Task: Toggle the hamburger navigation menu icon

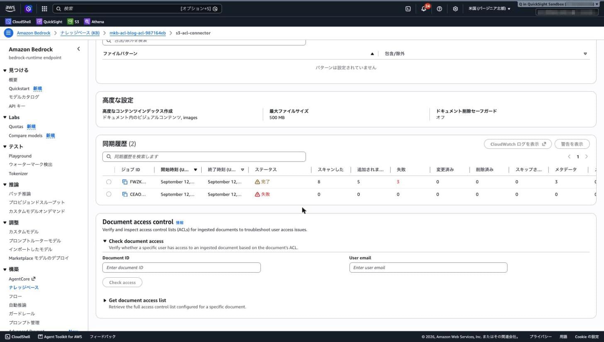Action: pyautogui.click(x=8, y=33)
